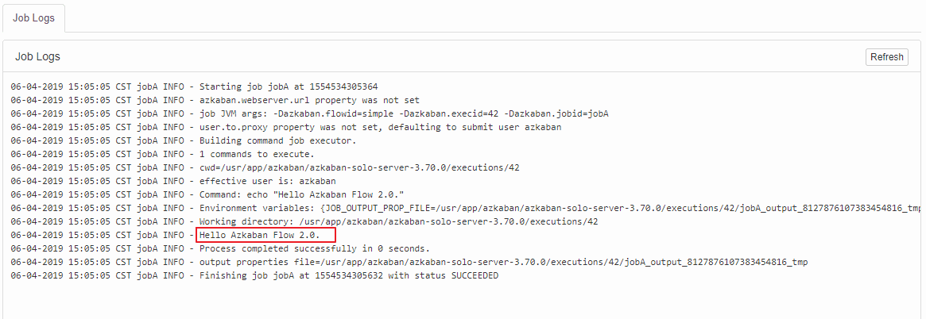
Task: Click the empty area below the log entries
Action: tap(463, 302)
